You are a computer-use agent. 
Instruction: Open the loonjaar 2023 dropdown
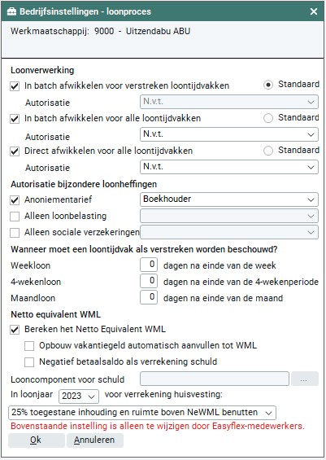pyautogui.click(x=79, y=396)
